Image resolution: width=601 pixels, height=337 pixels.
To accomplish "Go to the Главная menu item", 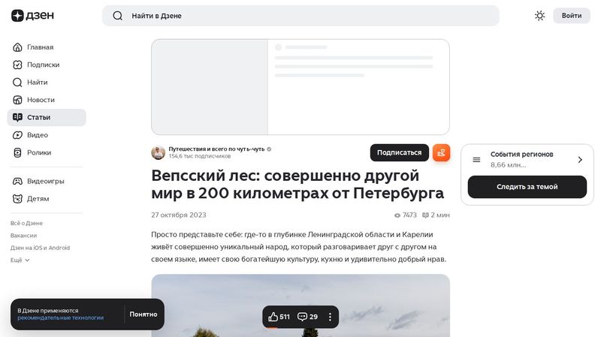I will click(40, 47).
